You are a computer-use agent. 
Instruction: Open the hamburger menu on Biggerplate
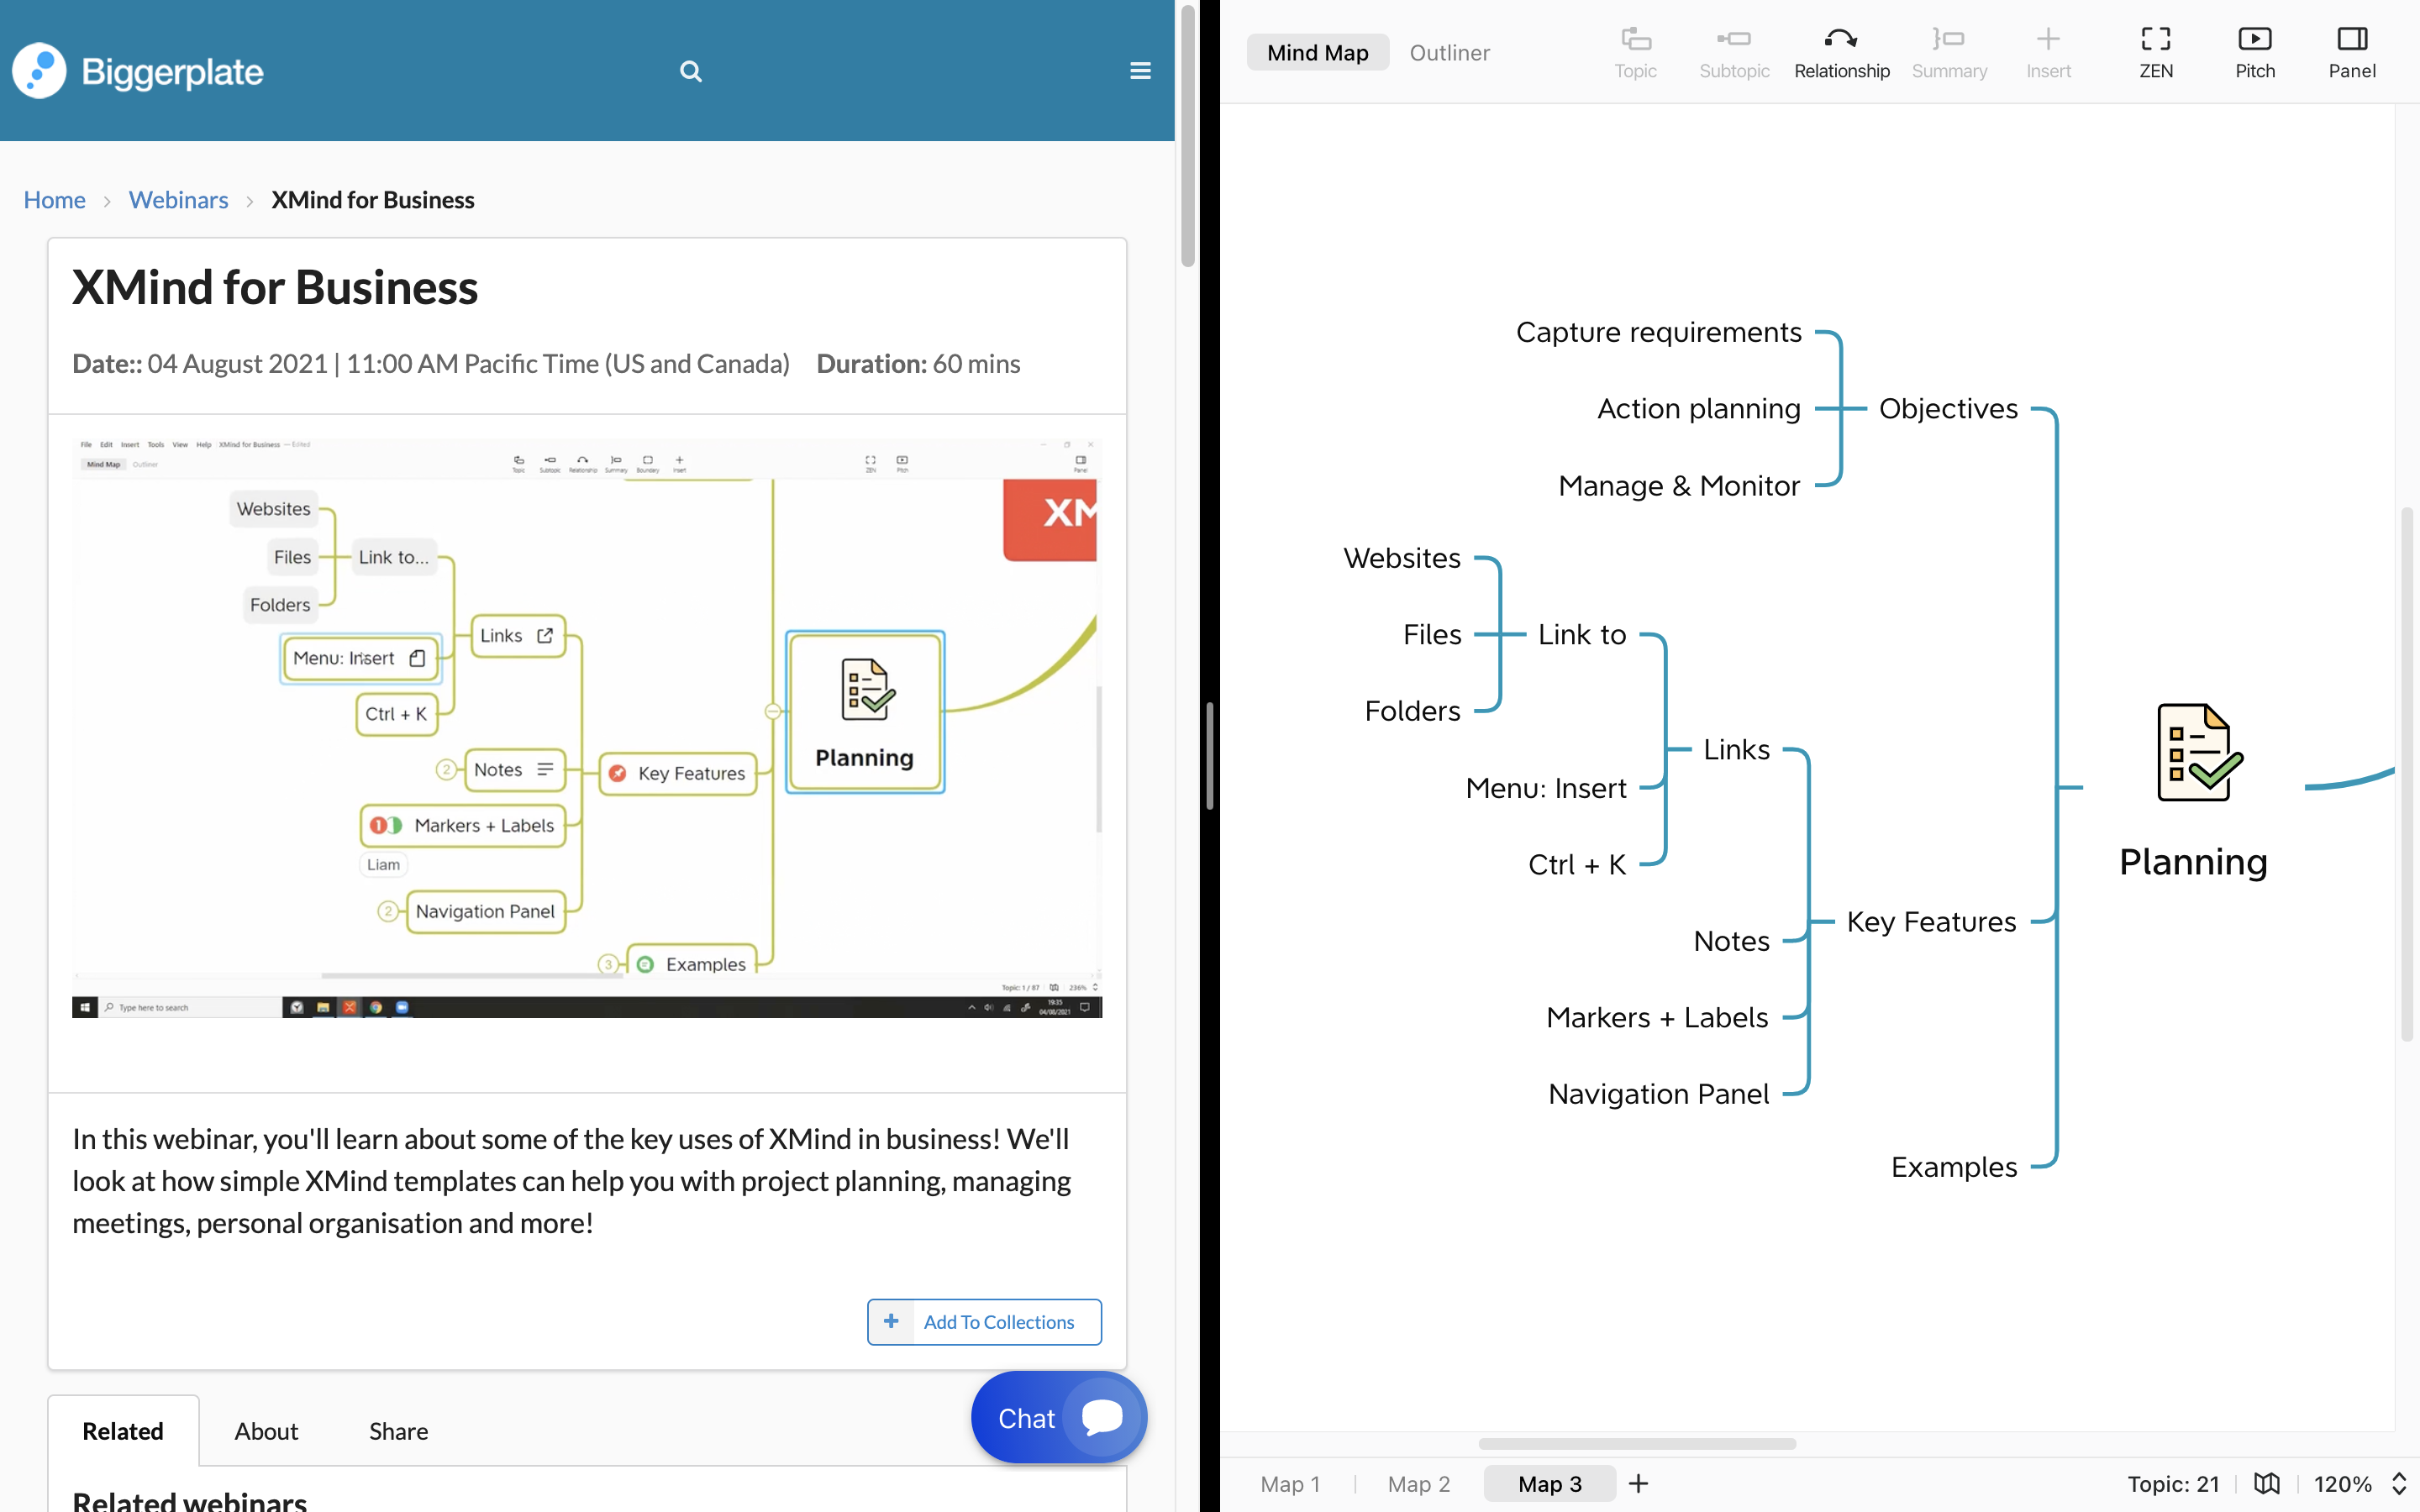click(1140, 71)
